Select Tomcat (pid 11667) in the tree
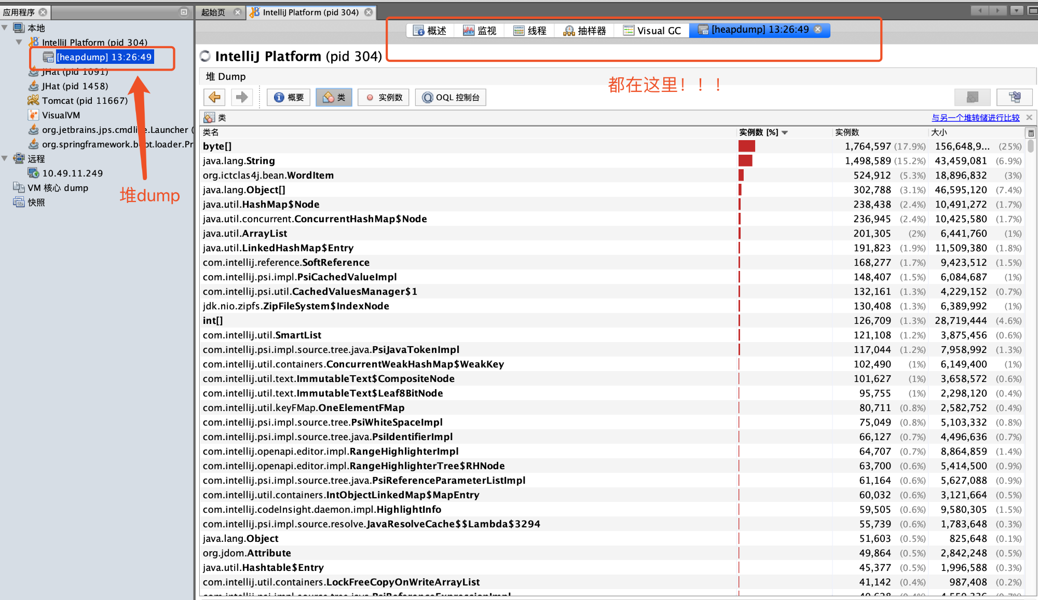This screenshot has height=600, width=1038. click(85, 101)
